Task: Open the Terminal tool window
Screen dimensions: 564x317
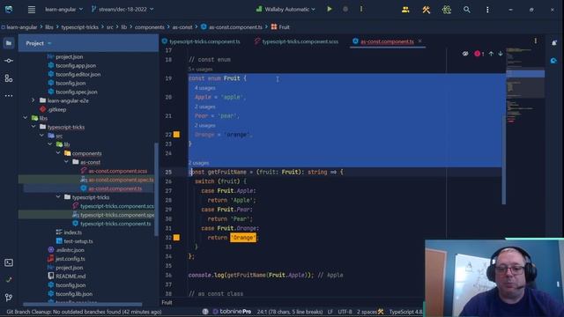Action: click(x=9, y=262)
